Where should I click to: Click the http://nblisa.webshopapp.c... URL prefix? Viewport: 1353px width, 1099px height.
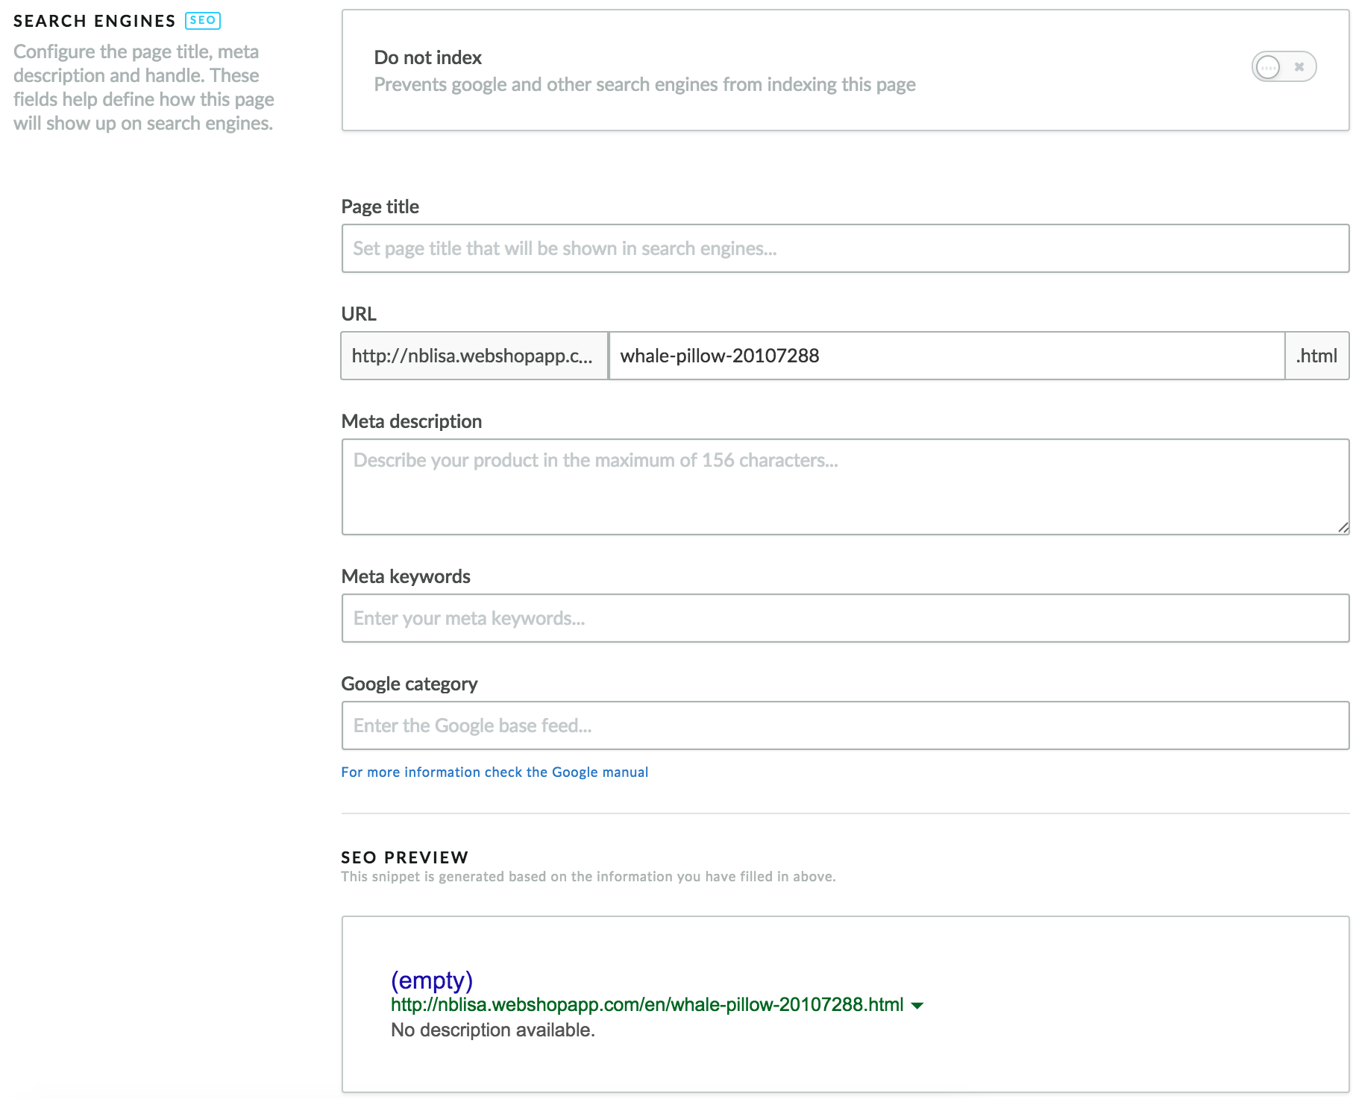[x=474, y=356]
